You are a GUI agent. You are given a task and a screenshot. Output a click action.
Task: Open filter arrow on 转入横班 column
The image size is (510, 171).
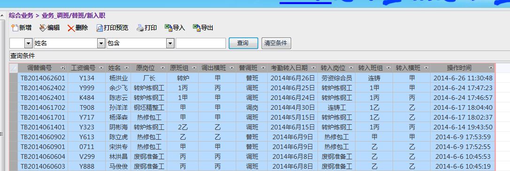(x=426, y=68)
